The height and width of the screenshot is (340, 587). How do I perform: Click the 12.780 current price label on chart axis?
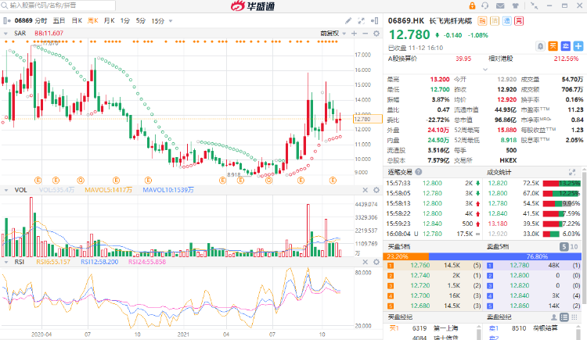[x=368, y=119]
